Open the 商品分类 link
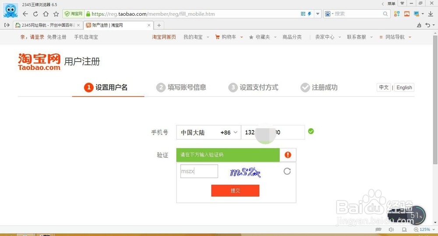Viewport: 438px width, 236px height. pyautogui.click(x=292, y=37)
